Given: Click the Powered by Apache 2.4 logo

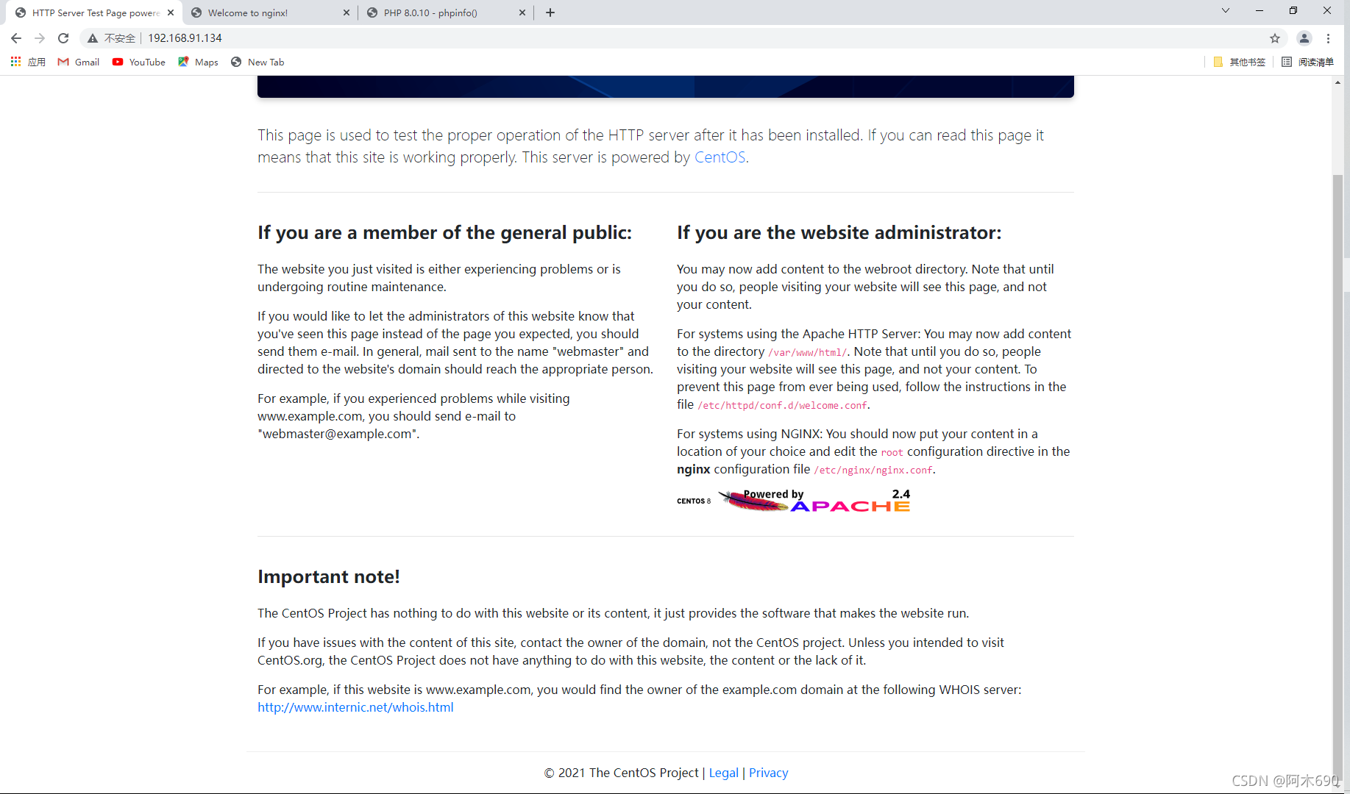Looking at the screenshot, I should [x=814, y=501].
